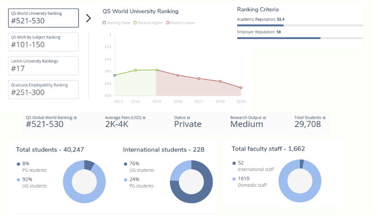Click the info icon next to Average Fees (USD)

144,118
